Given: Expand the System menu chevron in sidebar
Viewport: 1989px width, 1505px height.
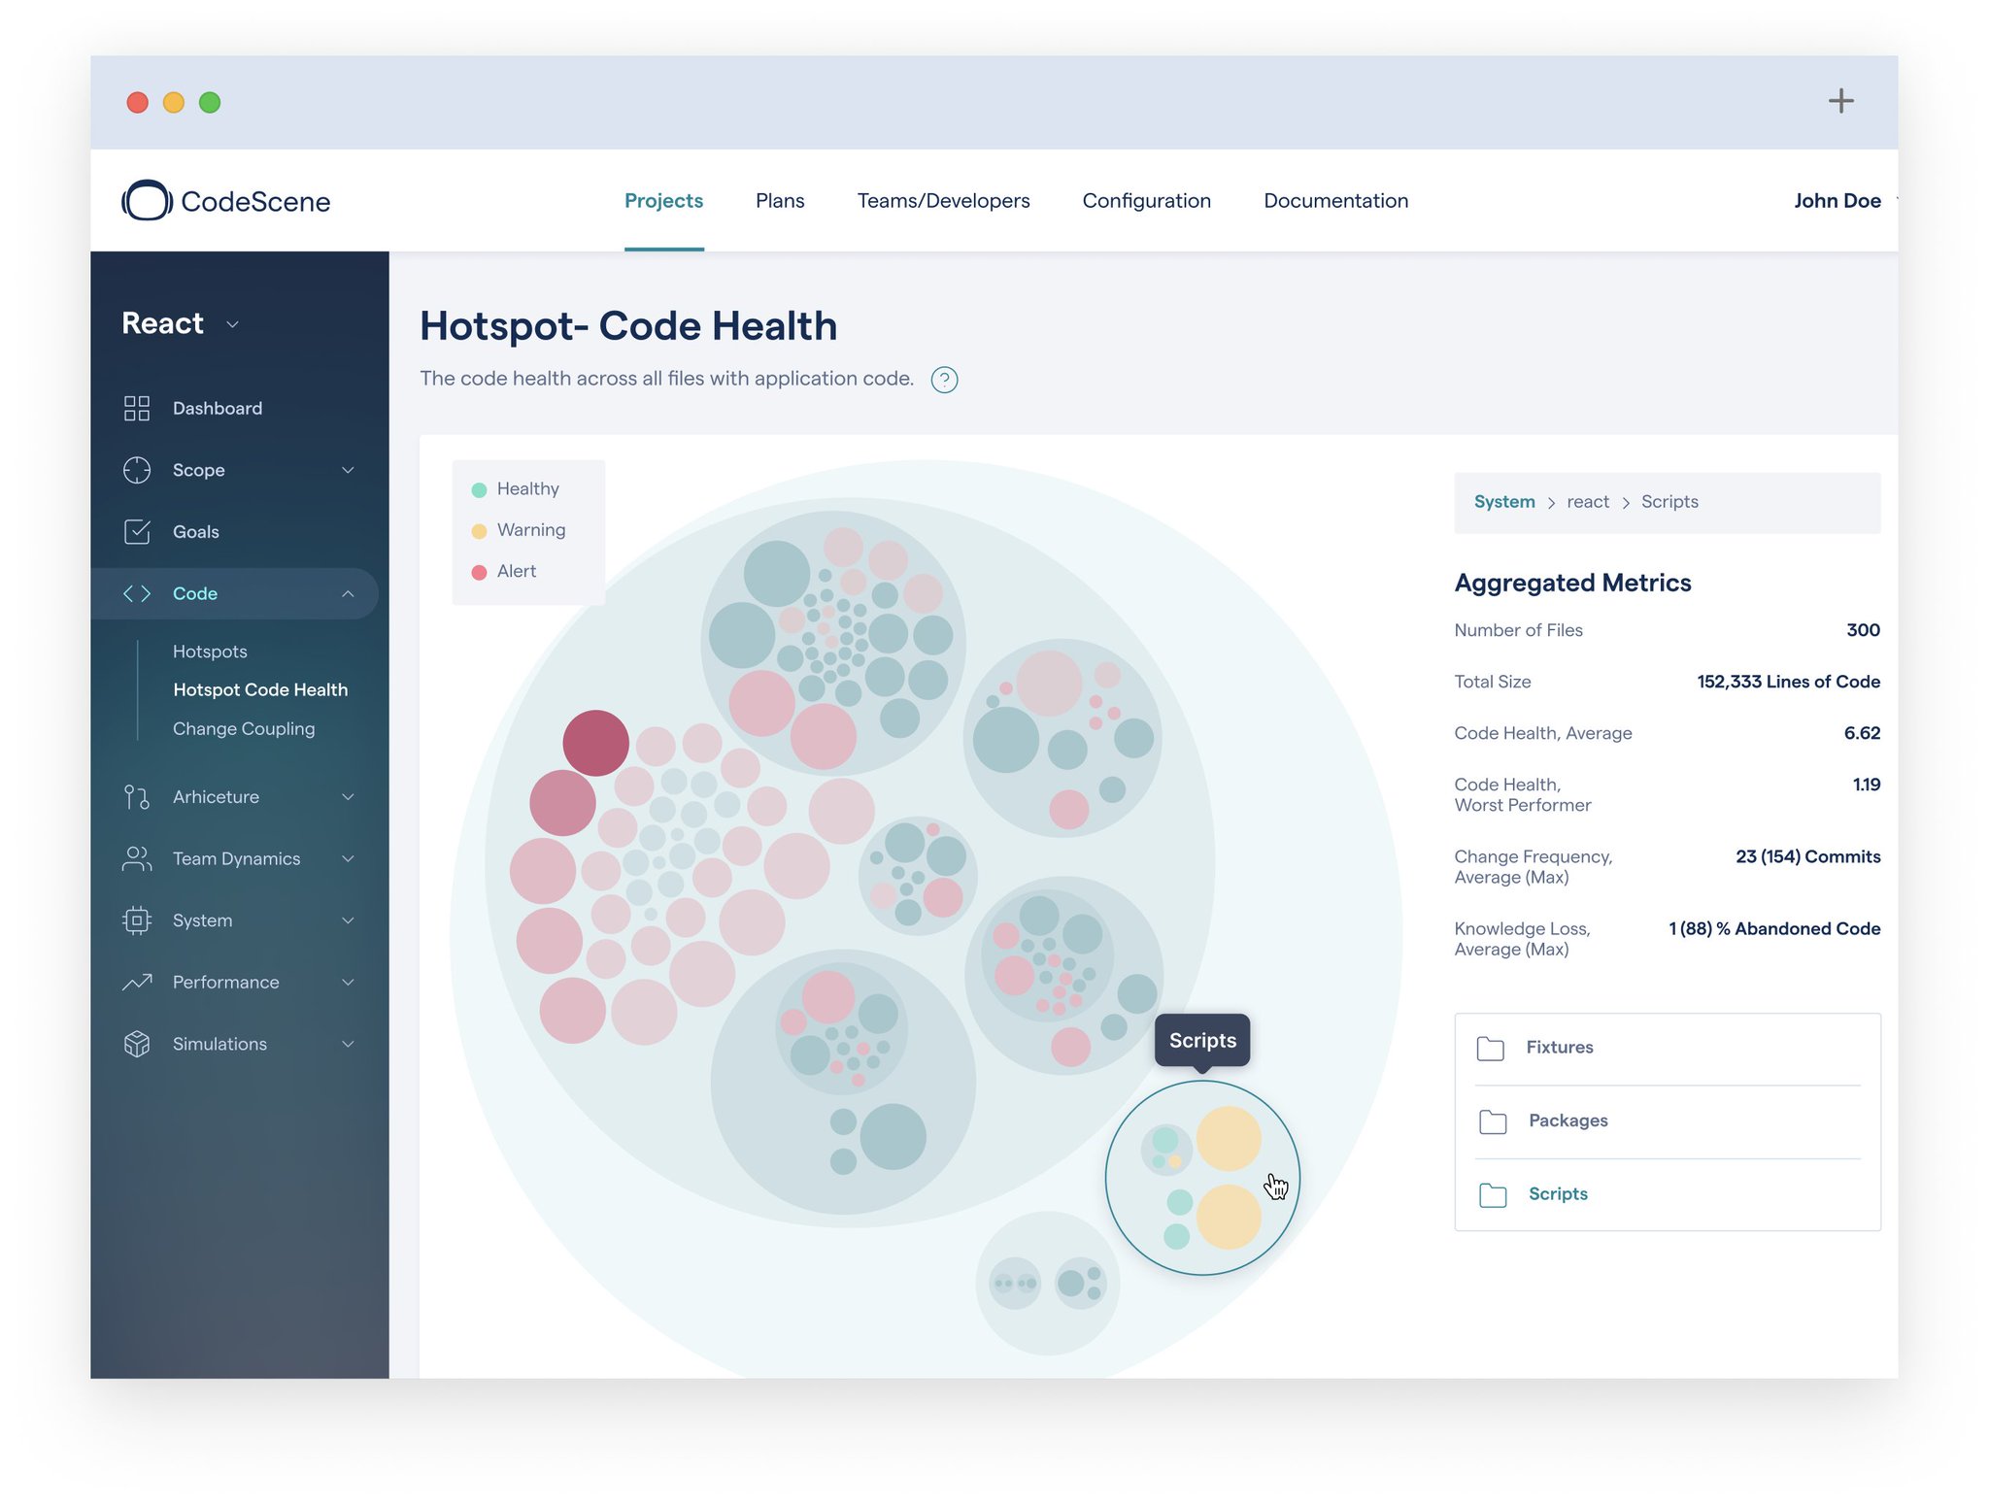Looking at the screenshot, I should 348,920.
